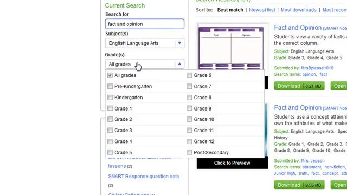Uncheck the All grades checkbox
Screen dimensions: 347x195
pyautogui.click(x=110, y=75)
